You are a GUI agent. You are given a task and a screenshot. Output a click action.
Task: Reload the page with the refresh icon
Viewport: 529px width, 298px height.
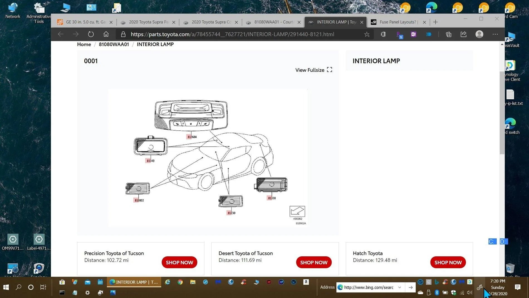(x=91, y=34)
